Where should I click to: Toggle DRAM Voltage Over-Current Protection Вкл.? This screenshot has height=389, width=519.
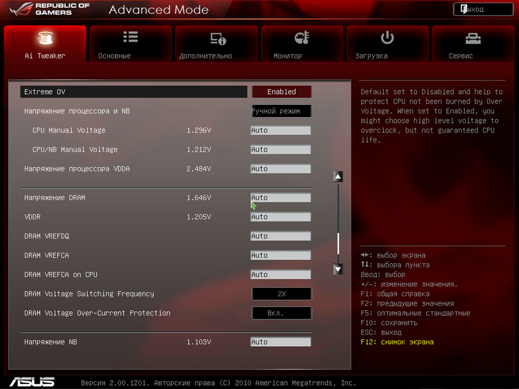(281, 314)
